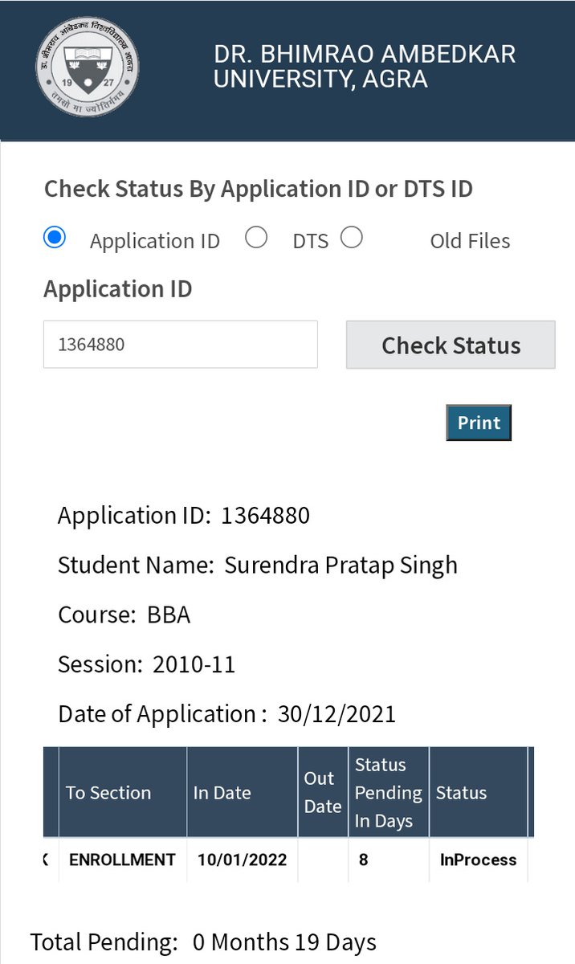Click the 'Total Pending: 0 Months 19 Days' text

pos(203,942)
